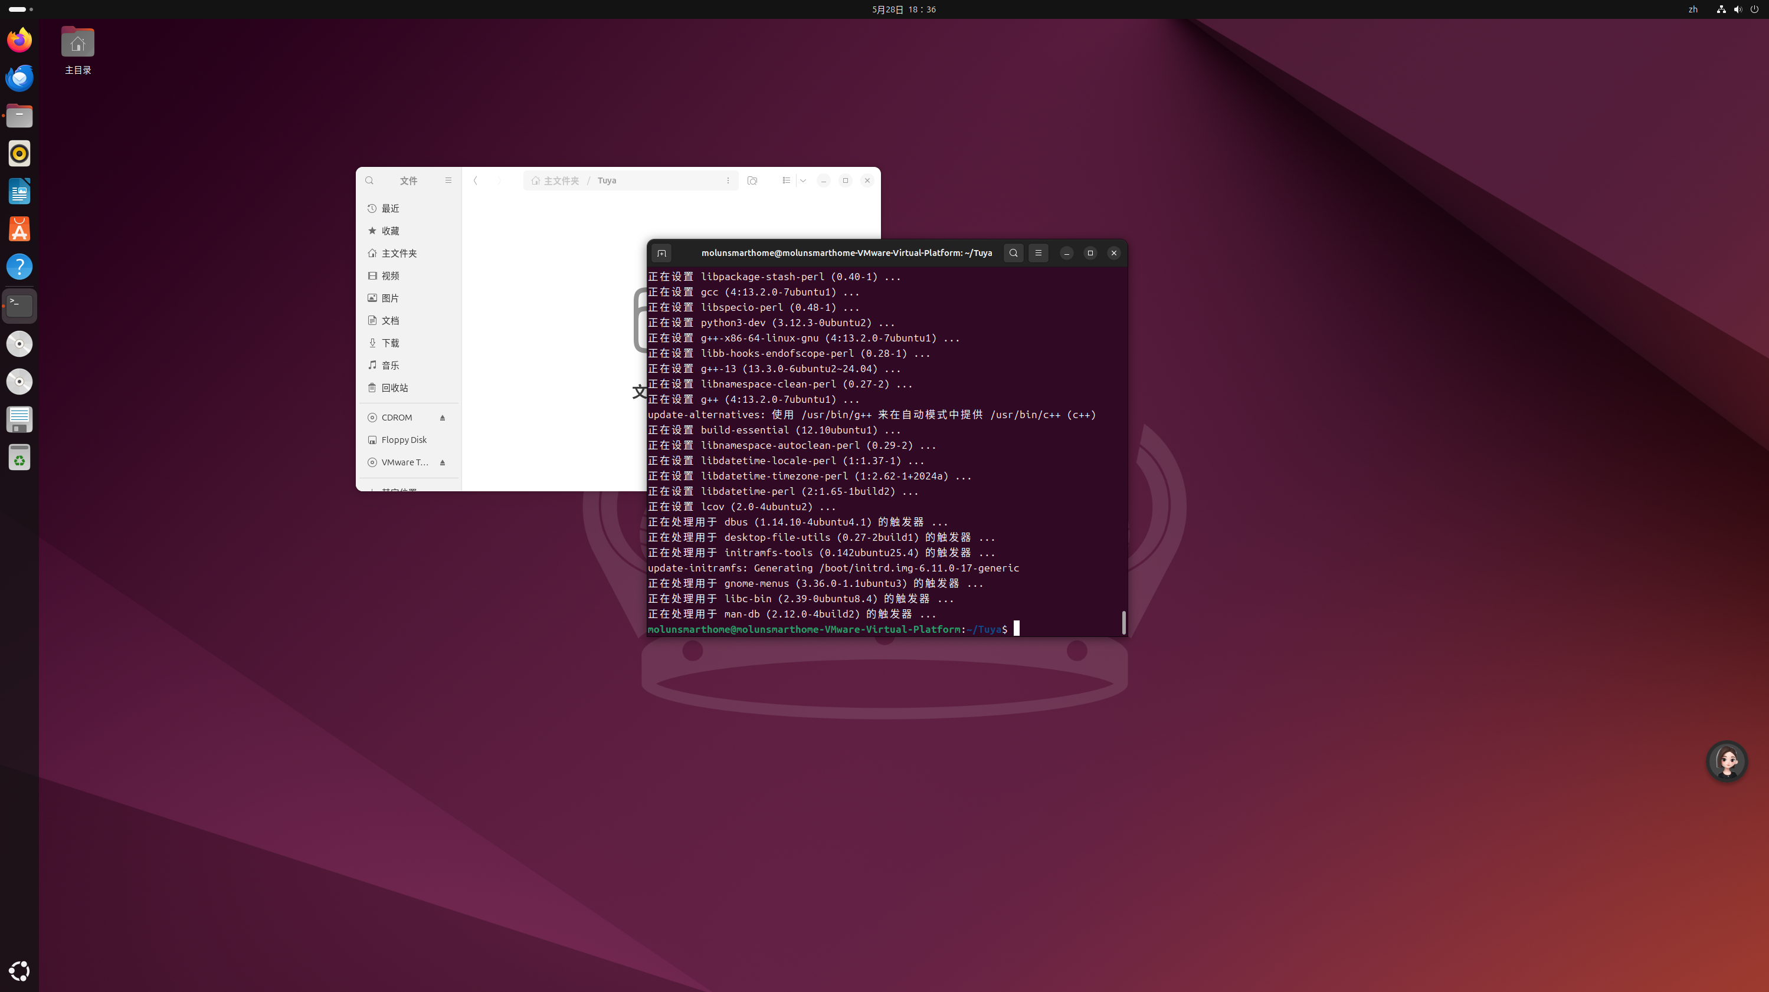Select 下载 in the sidebar
The height and width of the screenshot is (992, 1769).
coord(390,343)
